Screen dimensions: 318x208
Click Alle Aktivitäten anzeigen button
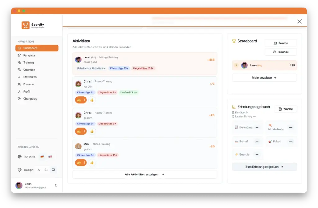pos(145,174)
